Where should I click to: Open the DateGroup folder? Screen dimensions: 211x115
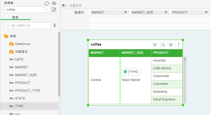click(22, 44)
